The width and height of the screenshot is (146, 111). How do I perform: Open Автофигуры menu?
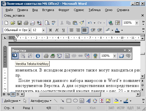coord(41,101)
